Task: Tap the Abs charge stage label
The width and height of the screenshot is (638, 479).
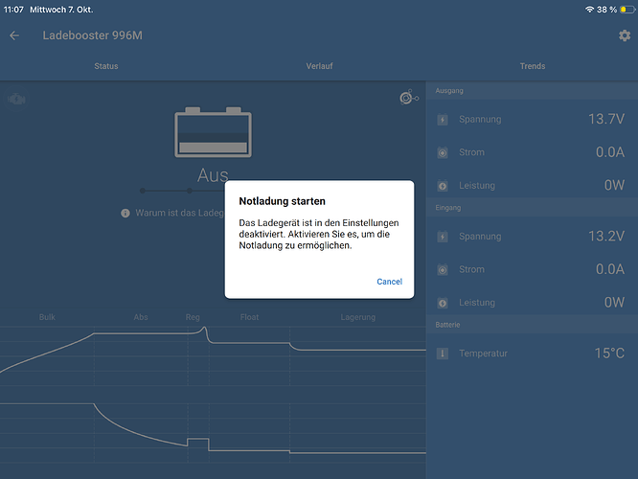Action: (x=141, y=317)
